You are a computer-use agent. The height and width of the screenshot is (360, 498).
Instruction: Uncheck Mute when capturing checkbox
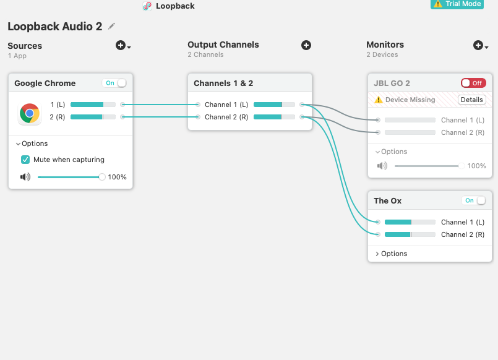pos(25,160)
